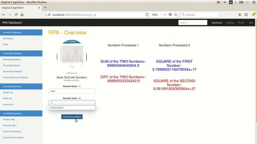Open Invoice List in sidebar

pos(8,104)
